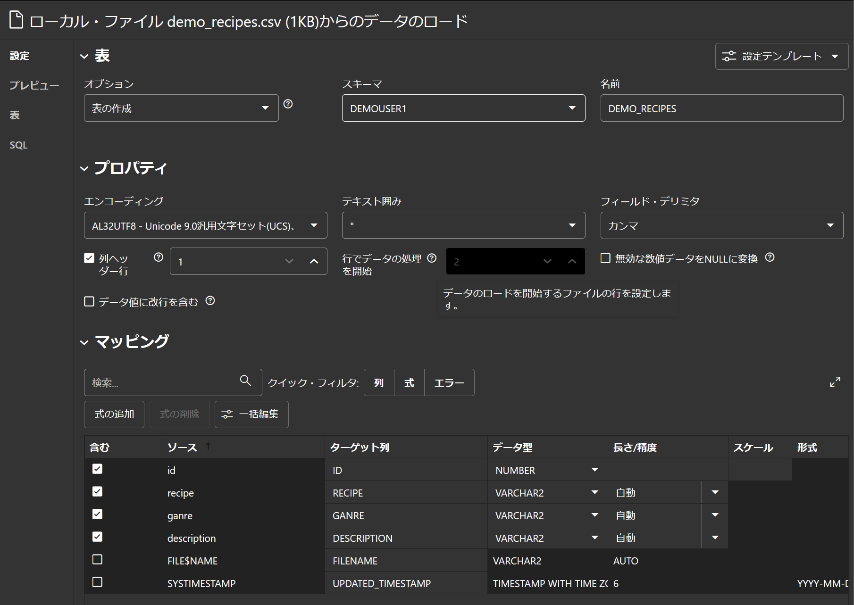The width and height of the screenshot is (854, 605).
Task: Open length dropdown for RECIPE row
Action: [x=715, y=492]
